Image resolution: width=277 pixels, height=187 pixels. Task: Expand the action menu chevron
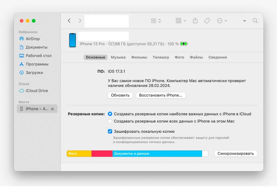(226, 21)
